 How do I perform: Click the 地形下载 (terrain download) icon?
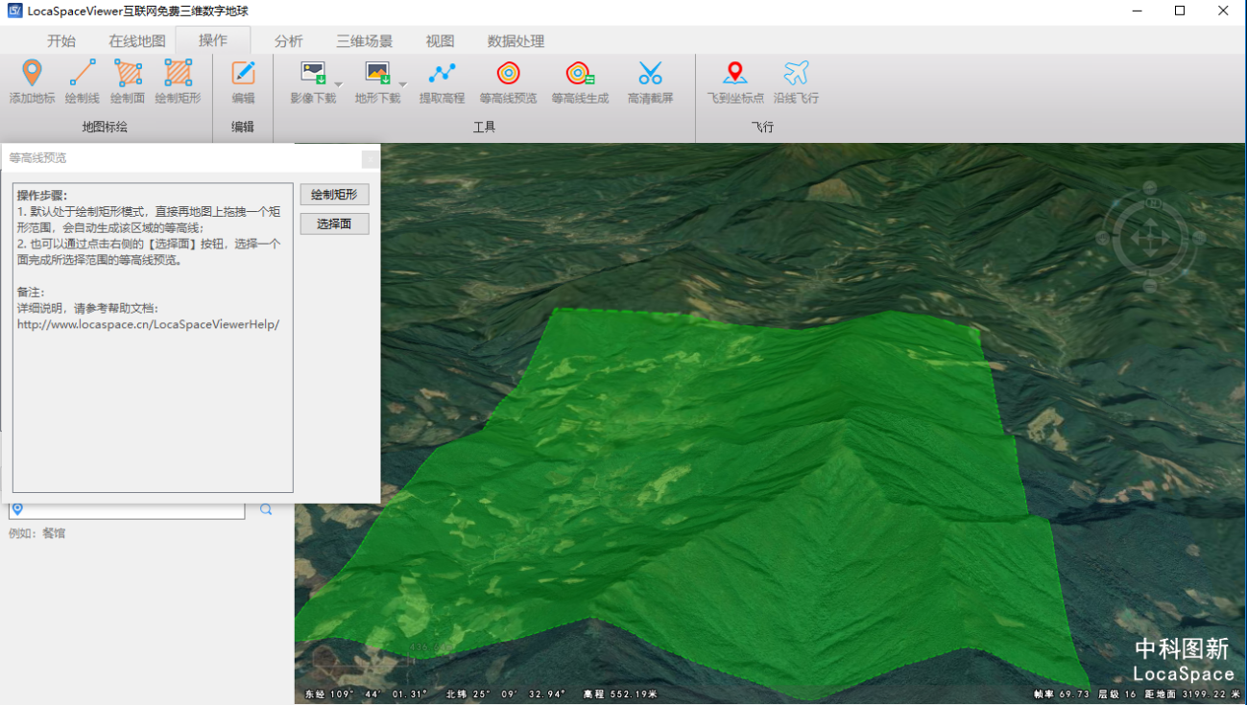377,74
